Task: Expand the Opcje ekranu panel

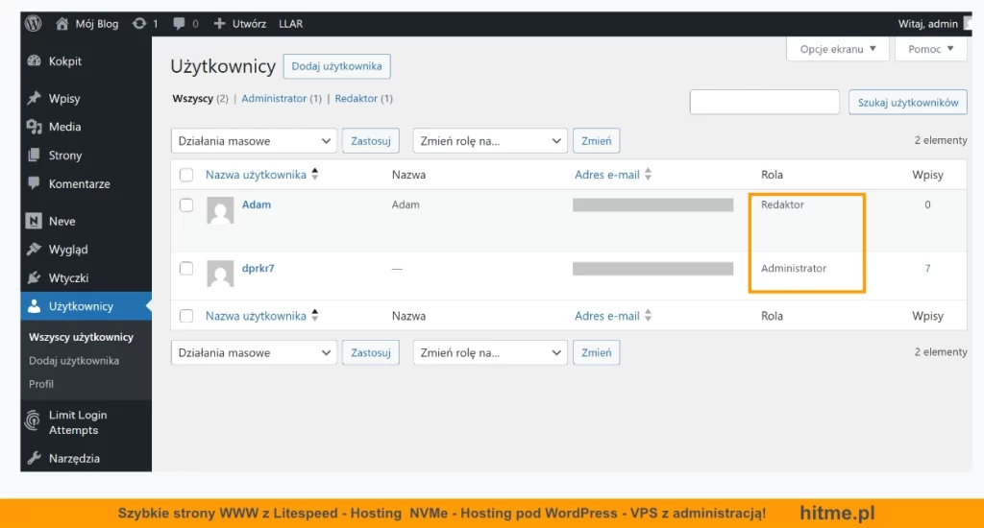Action: pos(838,49)
